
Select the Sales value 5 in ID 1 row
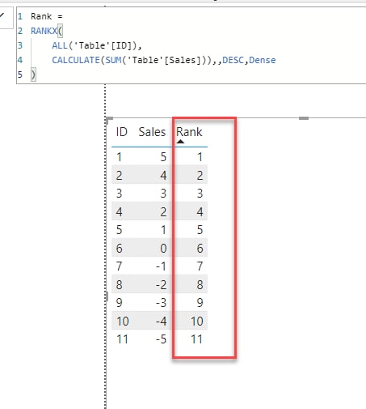tap(163, 157)
